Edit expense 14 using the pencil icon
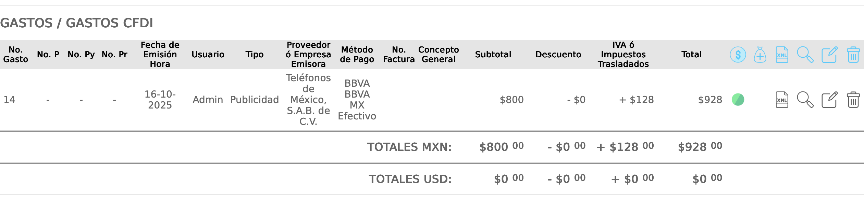 coord(829,100)
